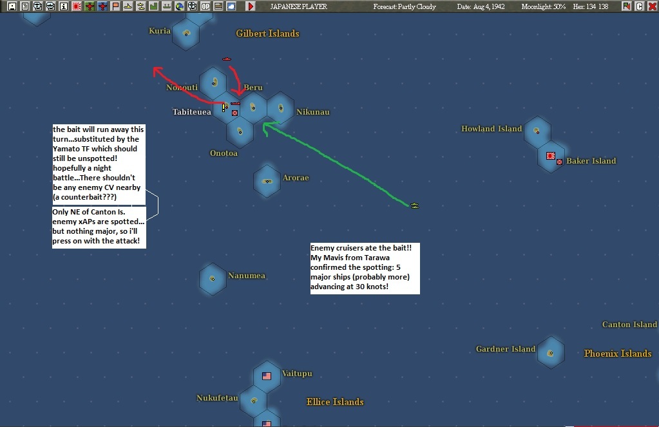Click the 'Forecast: Partly Cloudy' status text
659x427 pixels.
405,6
